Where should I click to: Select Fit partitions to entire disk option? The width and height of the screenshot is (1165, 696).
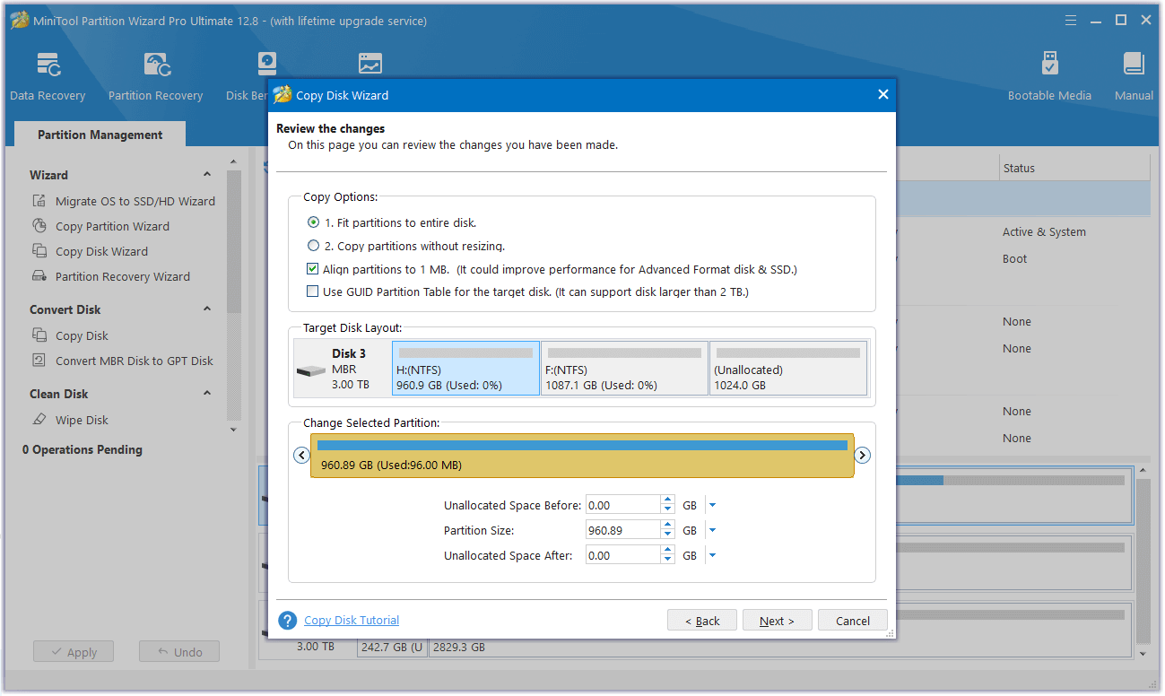coord(313,222)
